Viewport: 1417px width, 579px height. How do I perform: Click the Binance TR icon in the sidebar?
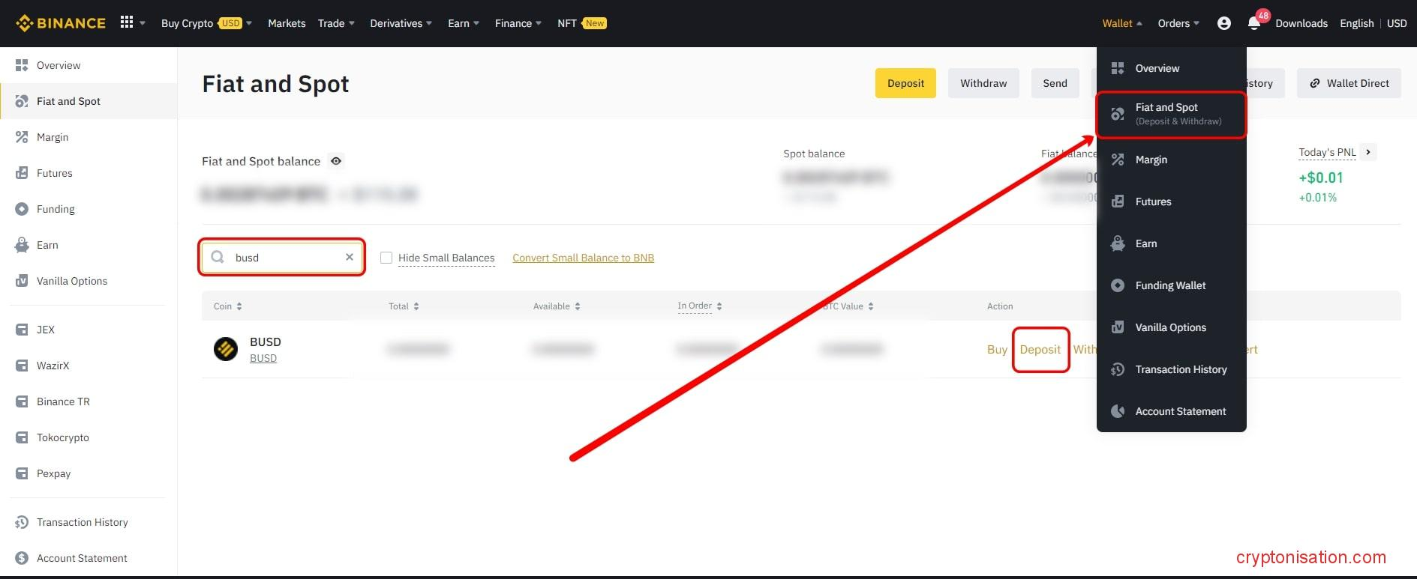tap(22, 401)
